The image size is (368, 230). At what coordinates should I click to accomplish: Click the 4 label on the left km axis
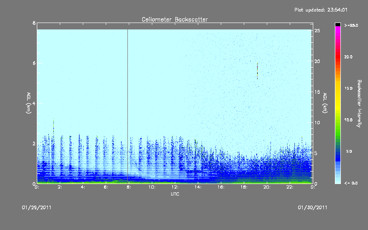click(x=34, y=103)
